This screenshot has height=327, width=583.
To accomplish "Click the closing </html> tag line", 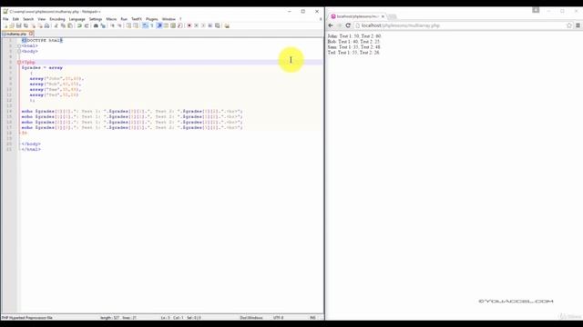I will click(31, 149).
